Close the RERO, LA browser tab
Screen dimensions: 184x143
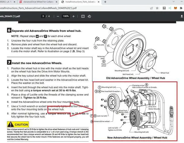point(14,2)
